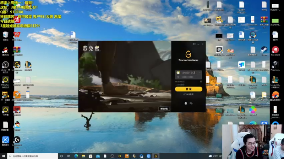Viewport: 284px width, 159px height.
Task: Open Microsoft Store from the taskbar
Action: tap(91, 156)
